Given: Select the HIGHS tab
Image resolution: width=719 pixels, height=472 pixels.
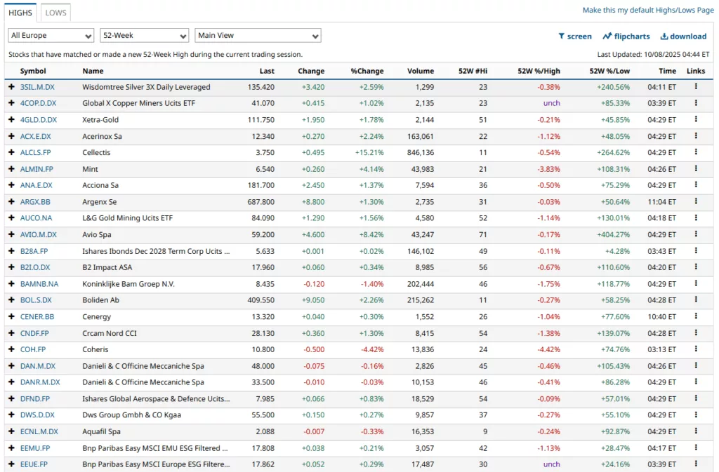Looking at the screenshot, I should tap(20, 13).
